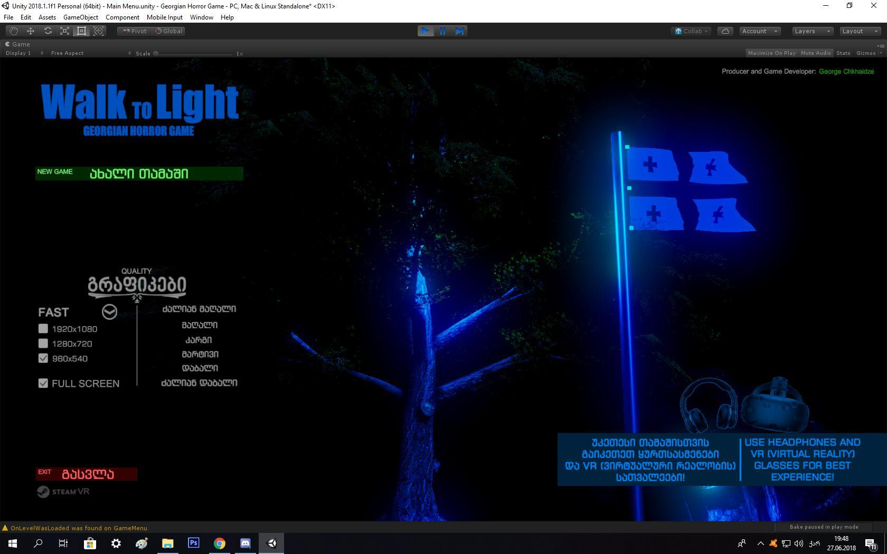Image resolution: width=887 pixels, height=554 pixels.
Task: Check the 1280x720 resolution box
Action: pos(43,343)
